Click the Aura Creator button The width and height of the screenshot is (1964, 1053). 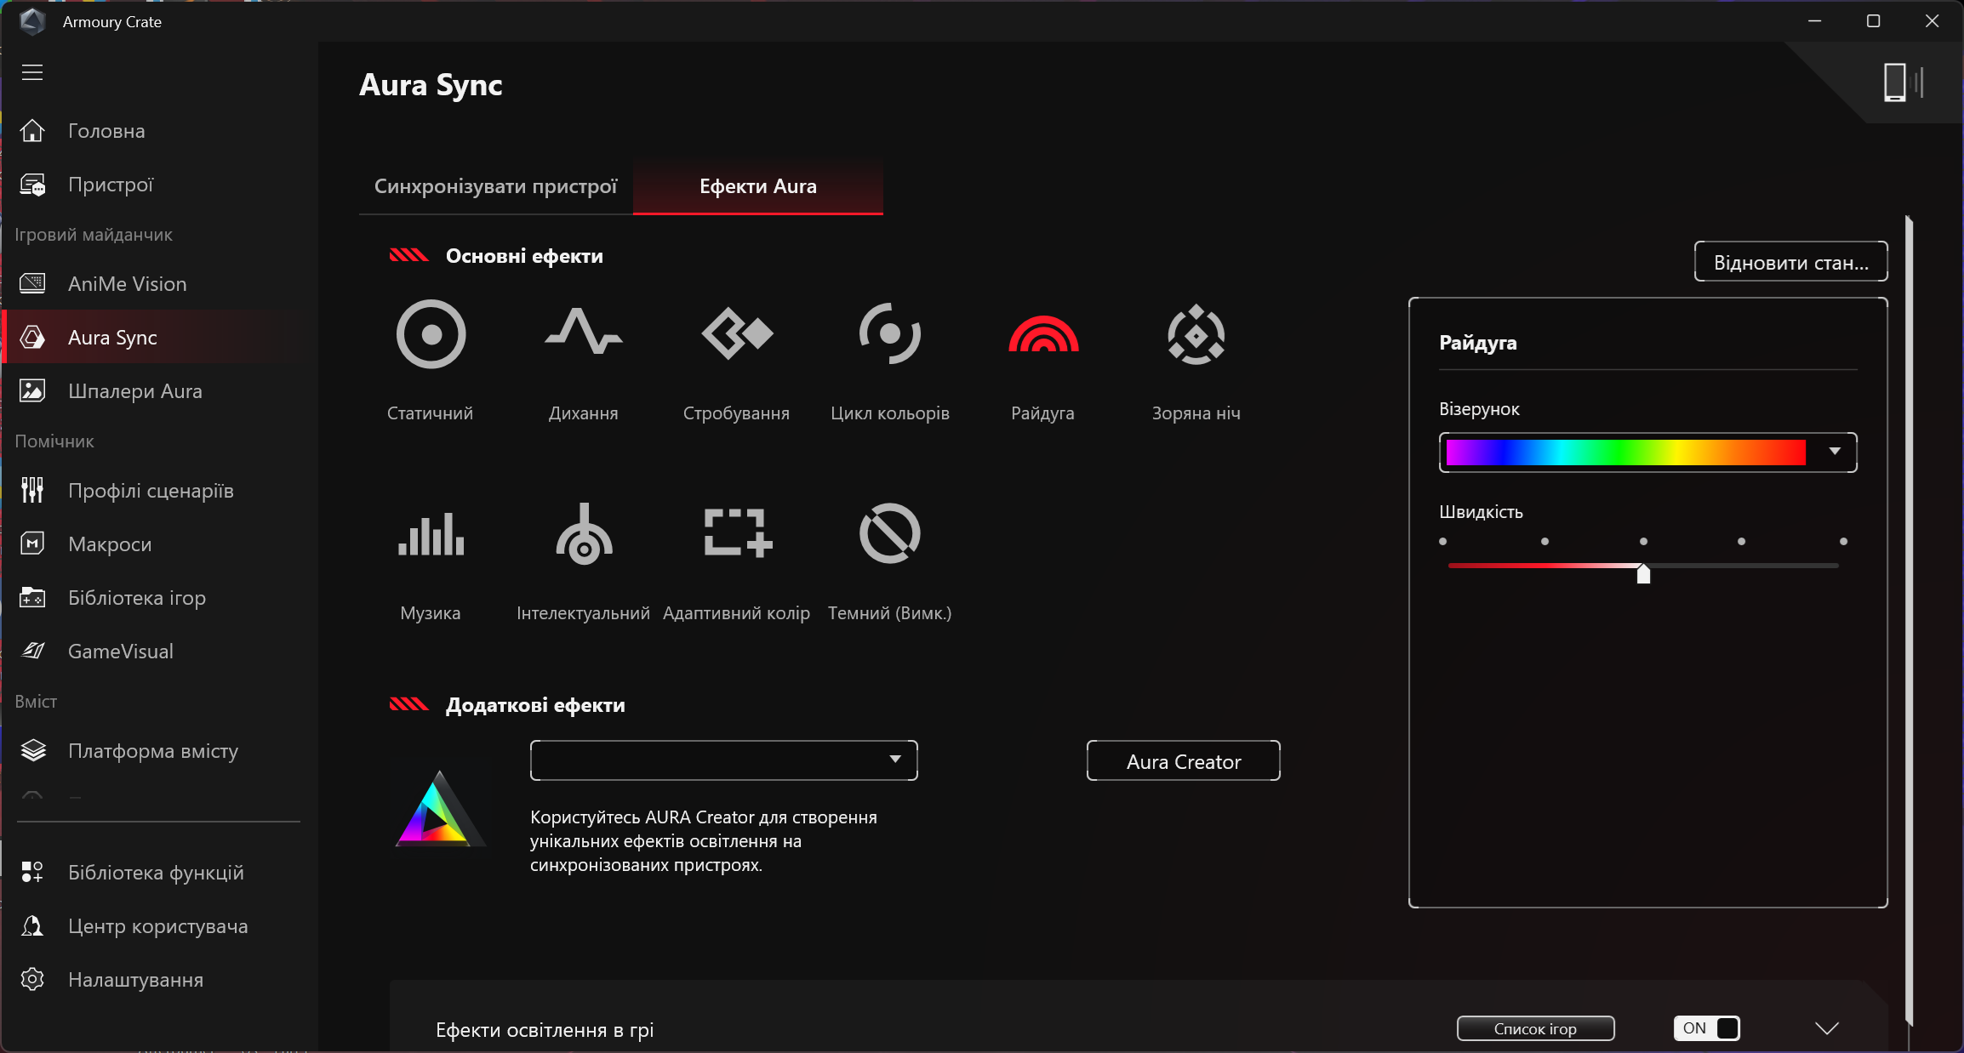[x=1183, y=761]
